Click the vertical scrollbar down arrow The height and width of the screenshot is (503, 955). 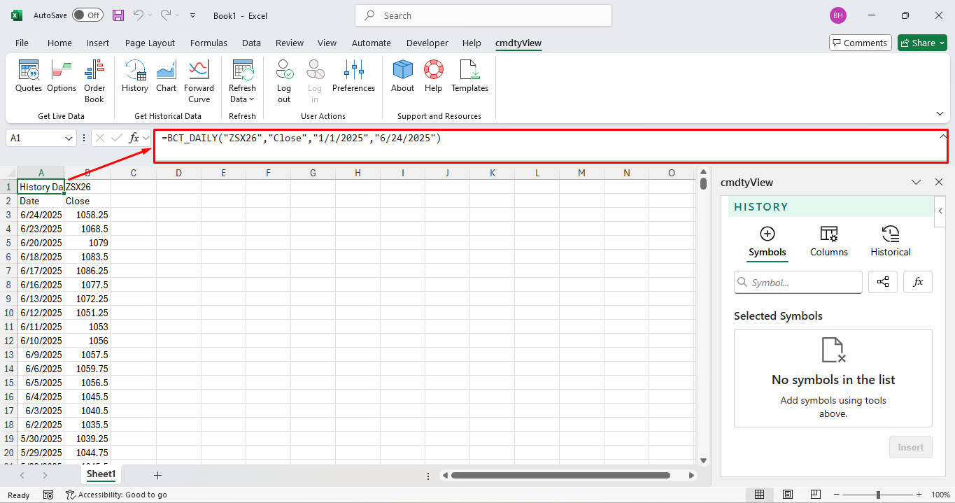pyautogui.click(x=703, y=460)
